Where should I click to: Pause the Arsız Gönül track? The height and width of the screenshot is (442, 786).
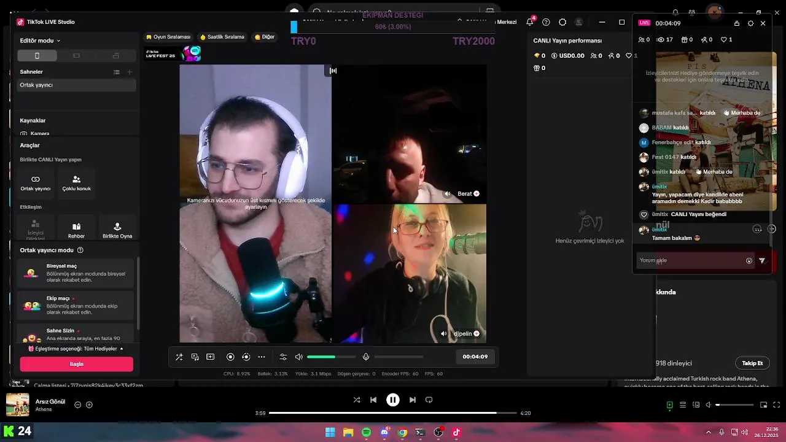[393, 400]
